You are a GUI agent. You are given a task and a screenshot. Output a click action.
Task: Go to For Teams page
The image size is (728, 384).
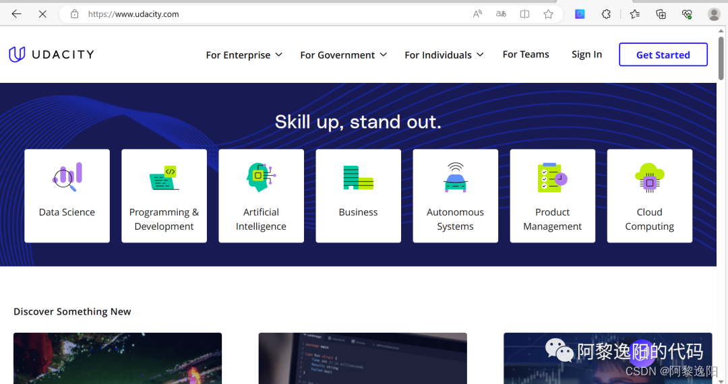526,55
